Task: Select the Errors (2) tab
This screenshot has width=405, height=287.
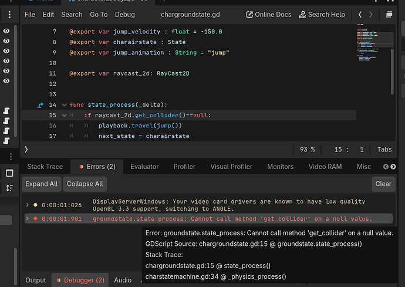Action: tap(97, 167)
